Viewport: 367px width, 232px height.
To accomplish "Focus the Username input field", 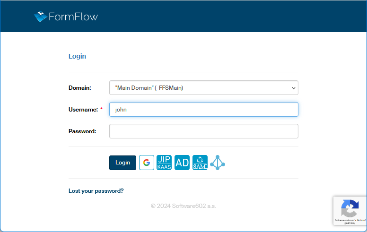I will click(203, 110).
